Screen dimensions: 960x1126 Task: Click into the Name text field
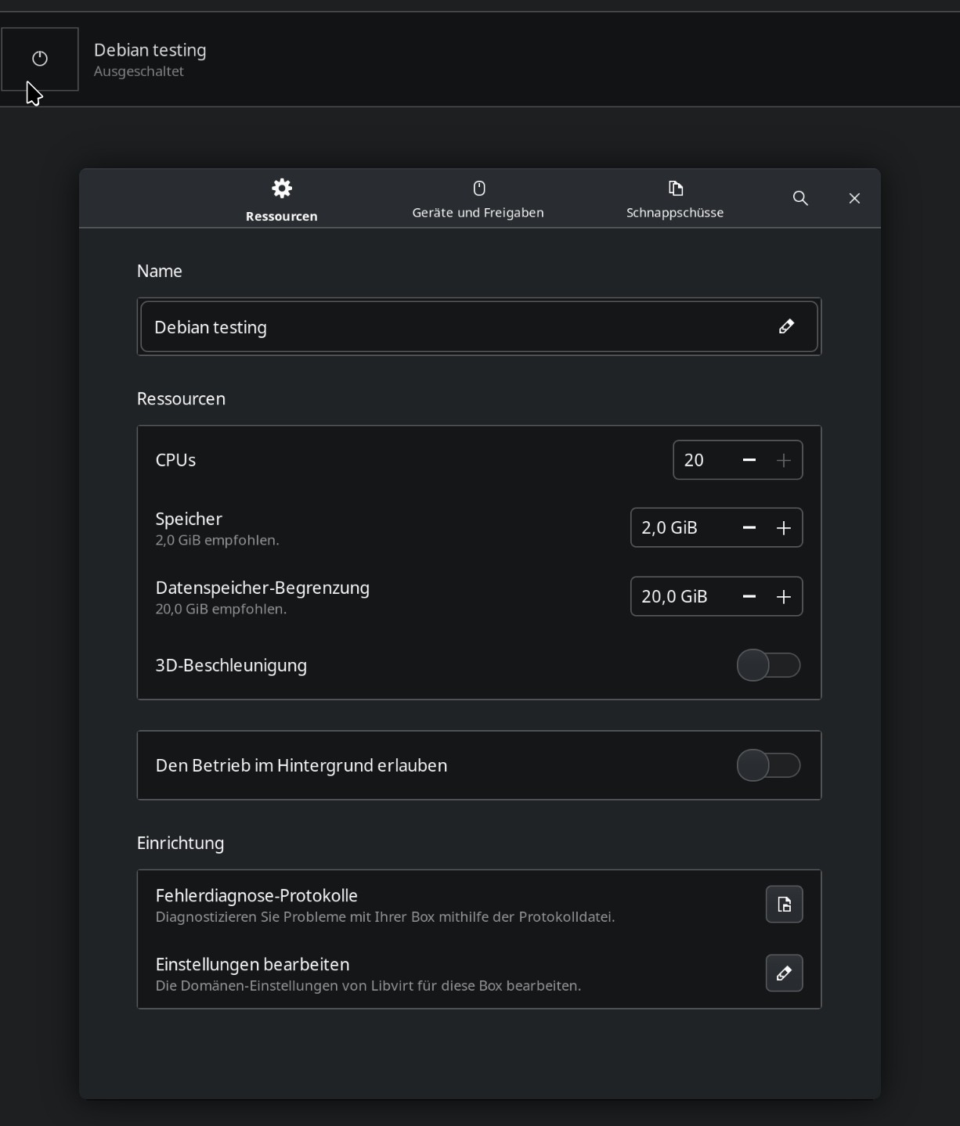click(x=454, y=327)
